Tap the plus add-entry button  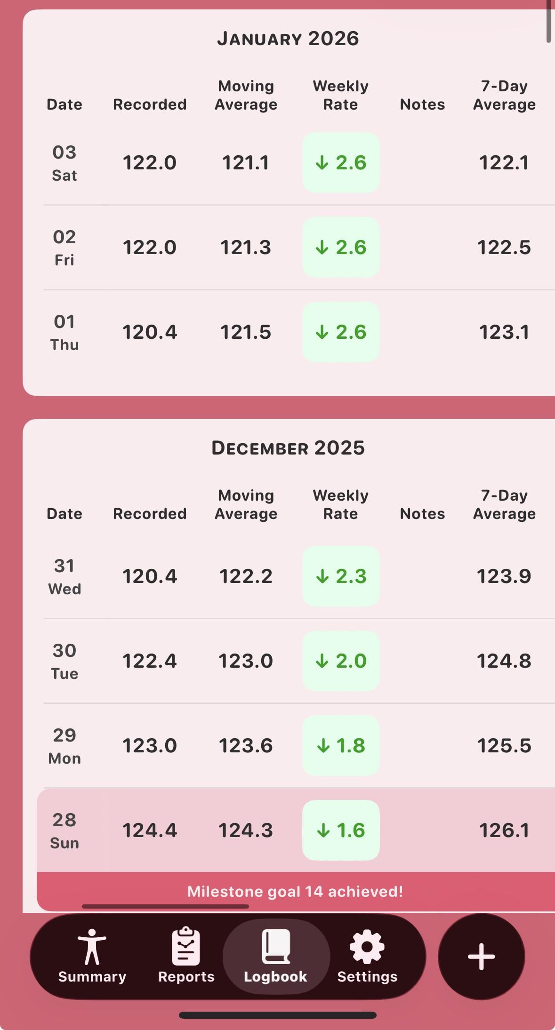481,957
